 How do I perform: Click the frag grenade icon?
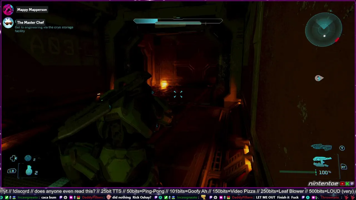tap(29, 170)
